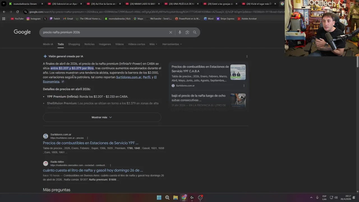The width and height of the screenshot is (359, 202).
Task: Click the search query input field
Action: (x=104, y=32)
